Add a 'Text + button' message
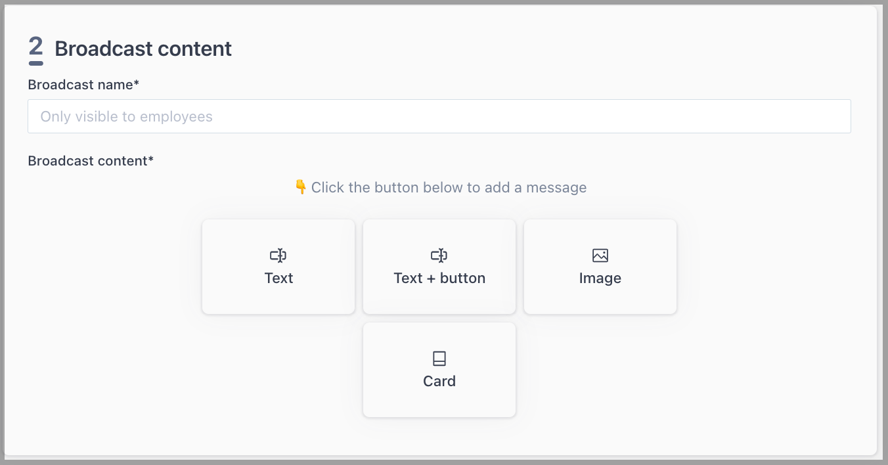Screen dimensions: 888x465 [439, 267]
